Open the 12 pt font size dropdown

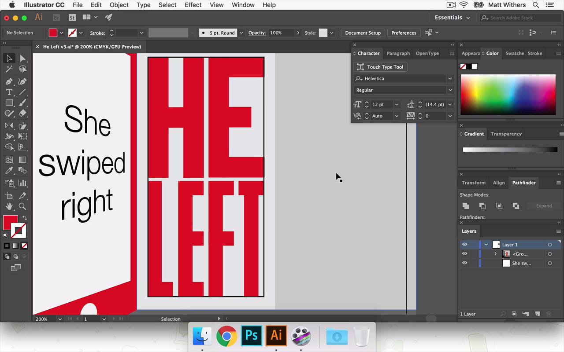pyautogui.click(x=397, y=104)
